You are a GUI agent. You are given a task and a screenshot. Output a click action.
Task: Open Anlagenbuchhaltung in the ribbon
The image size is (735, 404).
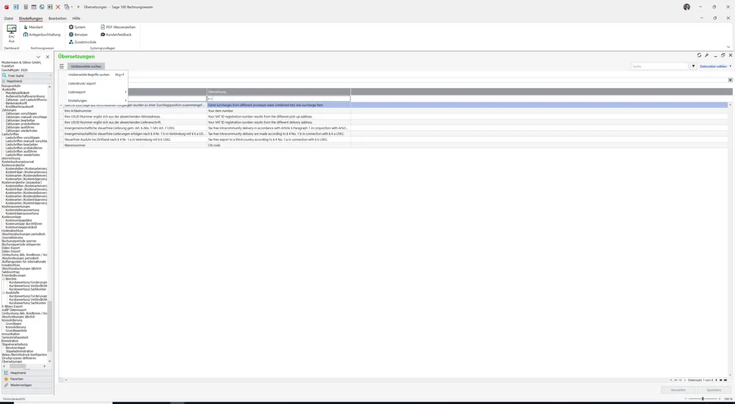tap(40, 35)
